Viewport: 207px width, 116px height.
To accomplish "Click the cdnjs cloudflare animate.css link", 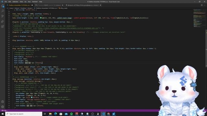I will [68, 28].
